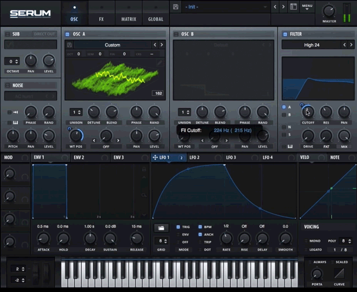Click the Serum logo
Screen dimensions: 357x292
tap(31, 14)
